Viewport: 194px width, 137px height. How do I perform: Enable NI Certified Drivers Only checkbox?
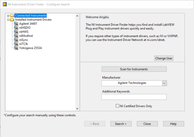pos(117,106)
